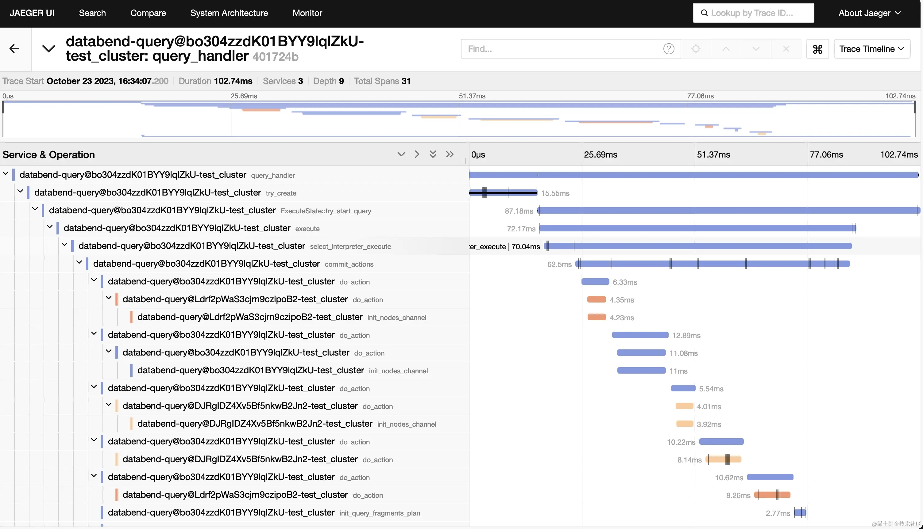Open System Architecture page
The width and height of the screenshot is (923, 529).
click(x=229, y=13)
